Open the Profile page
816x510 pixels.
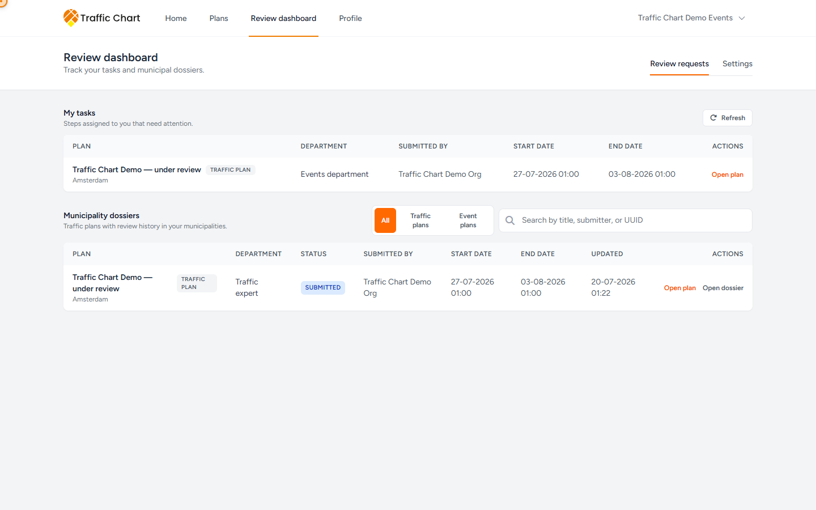point(350,18)
